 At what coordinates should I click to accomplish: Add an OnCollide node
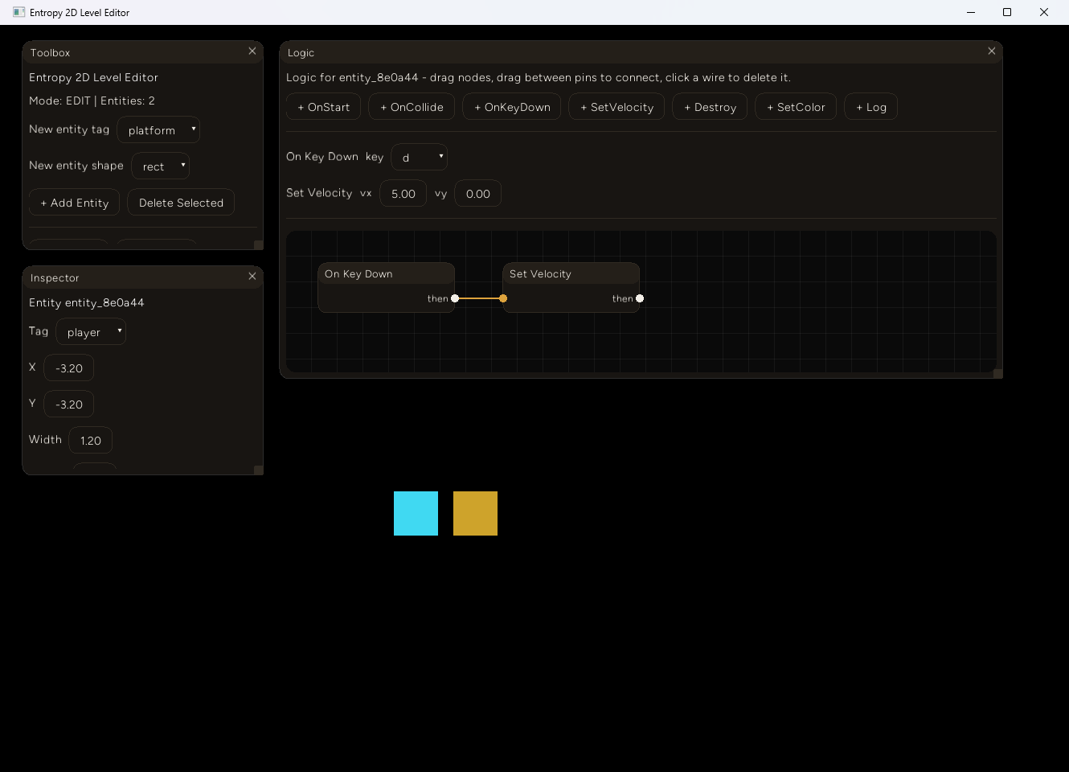[x=412, y=107]
